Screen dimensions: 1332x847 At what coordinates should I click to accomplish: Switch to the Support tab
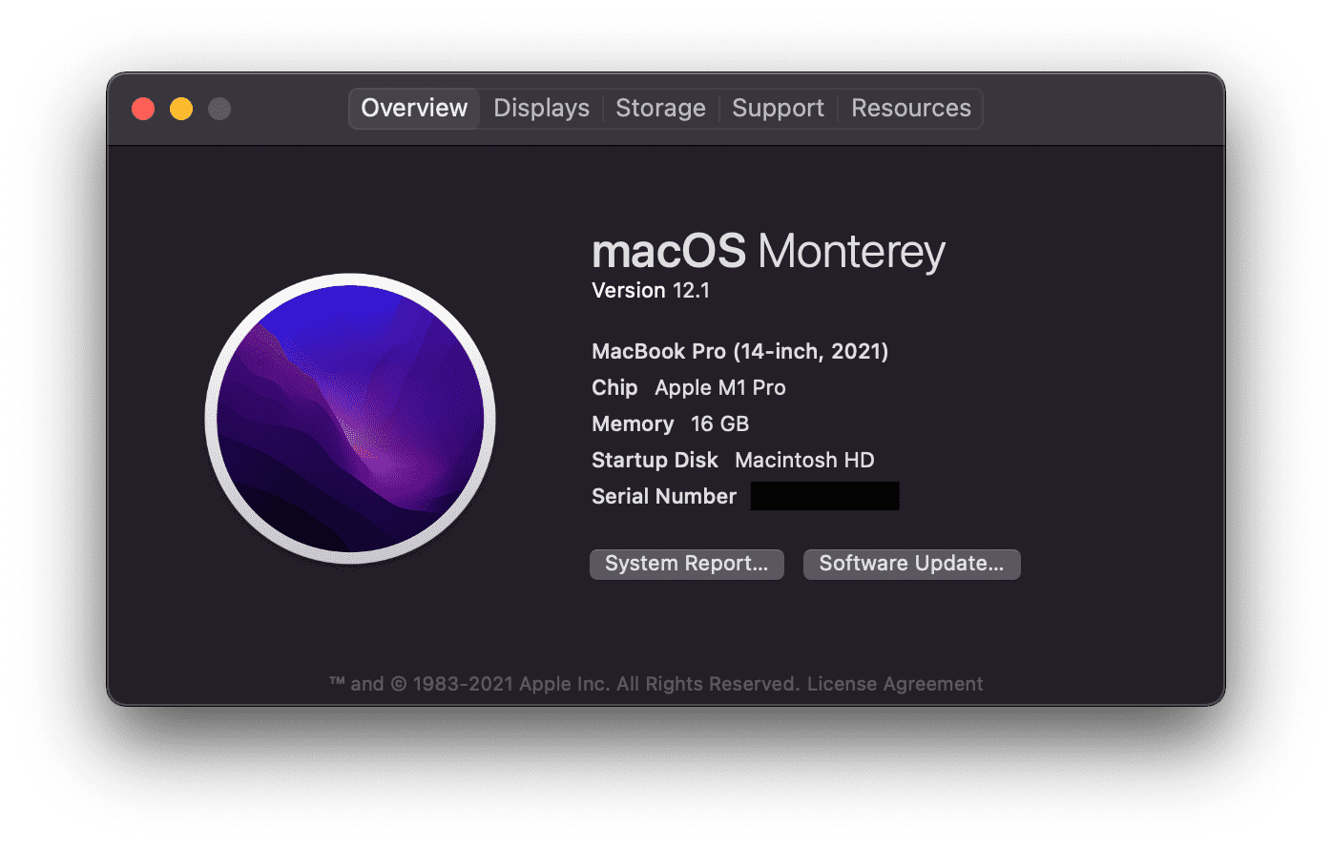pyautogui.click(x=778, y=108)
